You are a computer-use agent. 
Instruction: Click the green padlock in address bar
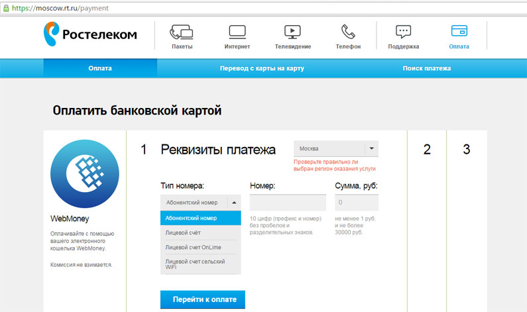coord(6,8)
